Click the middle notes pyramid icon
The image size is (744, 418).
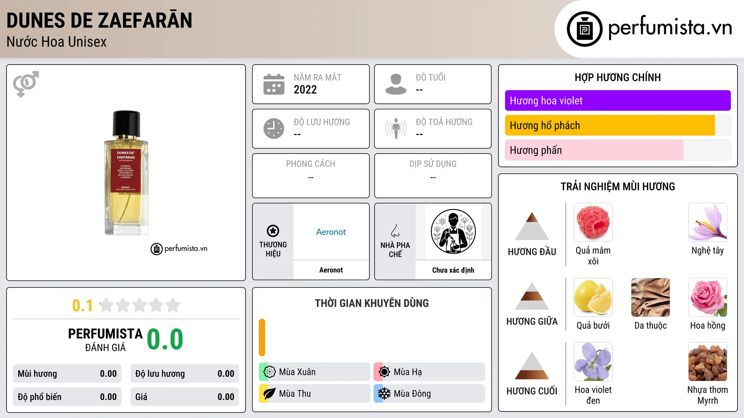[532, 296]
